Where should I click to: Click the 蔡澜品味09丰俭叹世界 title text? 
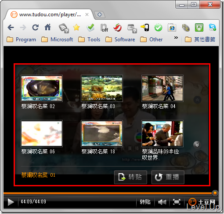pos(160,155)
